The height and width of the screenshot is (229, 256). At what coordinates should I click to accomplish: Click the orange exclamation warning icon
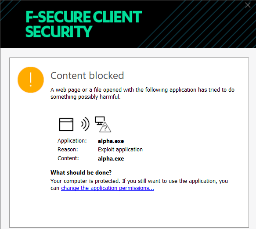coord(31,80)
